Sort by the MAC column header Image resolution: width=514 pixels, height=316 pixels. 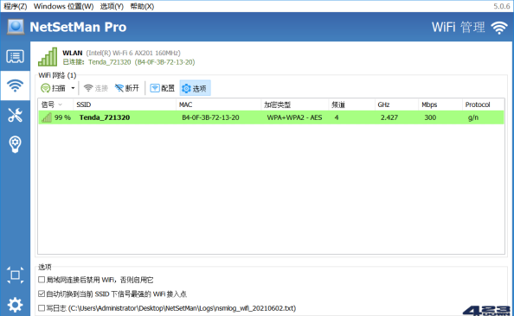point(219,104)
